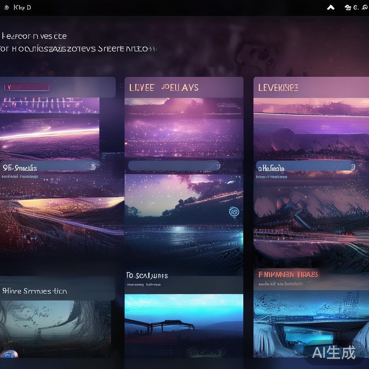369x369 pixels.
Task: Open the user account icon at top right
Action: (x=348, y=8)
